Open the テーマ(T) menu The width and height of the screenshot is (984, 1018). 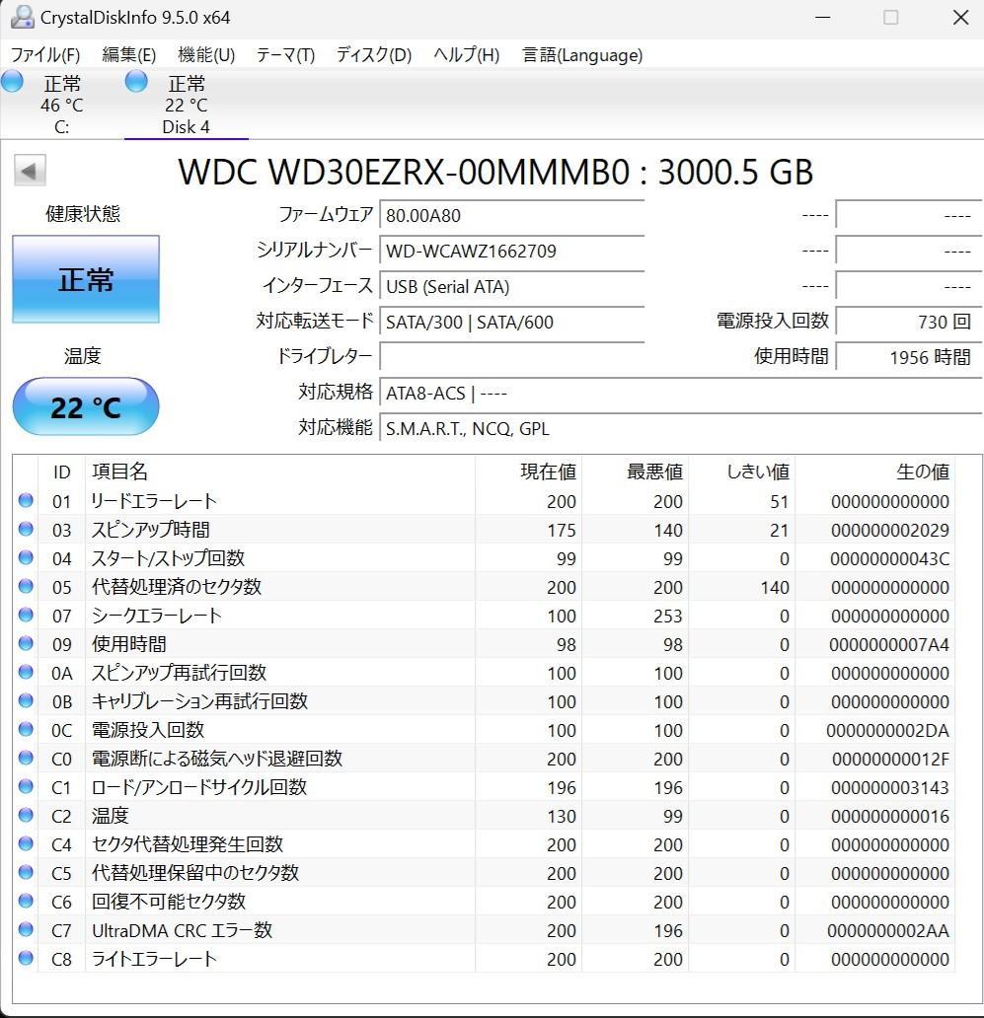click(284, 55)
